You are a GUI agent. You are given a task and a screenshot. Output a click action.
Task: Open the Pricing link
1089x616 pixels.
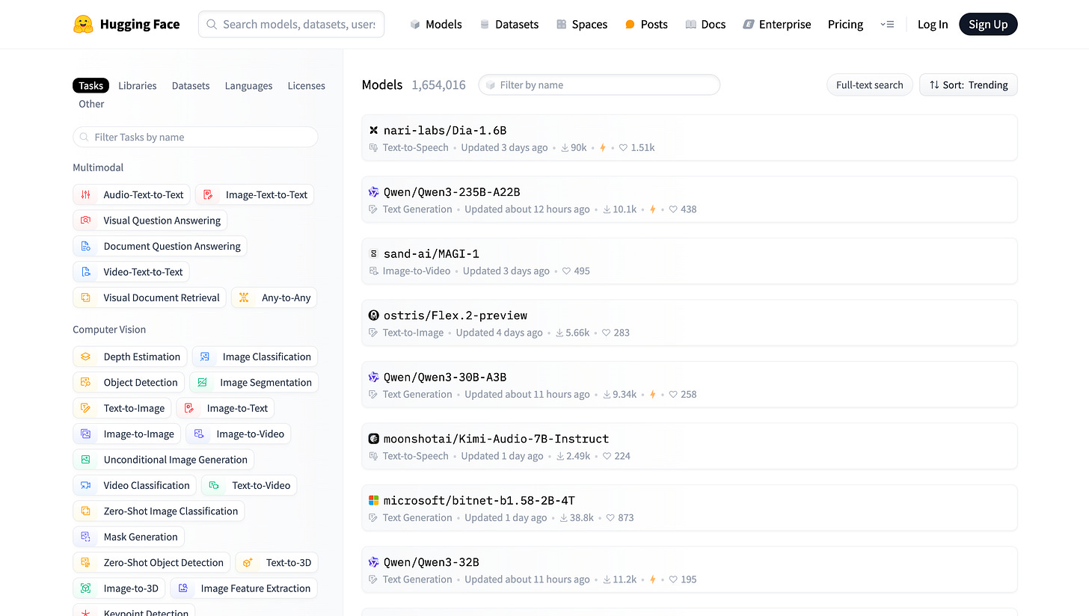coord(845,24)
